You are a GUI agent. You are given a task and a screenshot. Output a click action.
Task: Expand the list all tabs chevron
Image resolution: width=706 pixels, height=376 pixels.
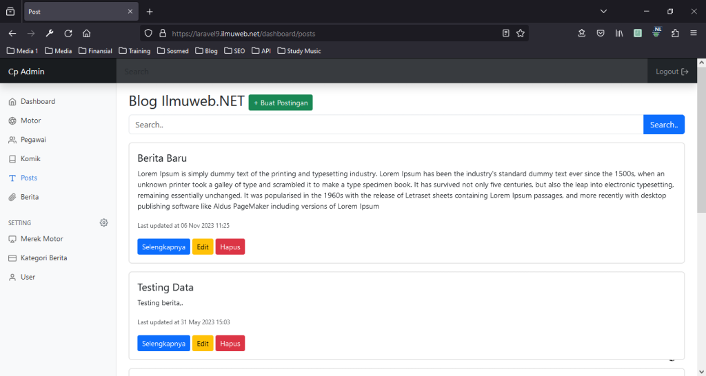coord(603,12)
